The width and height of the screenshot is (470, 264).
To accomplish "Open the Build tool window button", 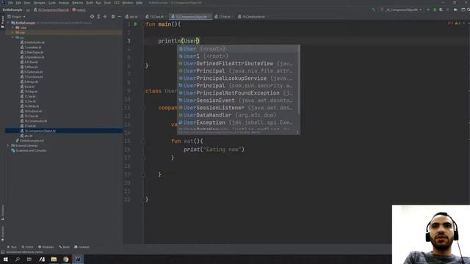I will point(64,247).
